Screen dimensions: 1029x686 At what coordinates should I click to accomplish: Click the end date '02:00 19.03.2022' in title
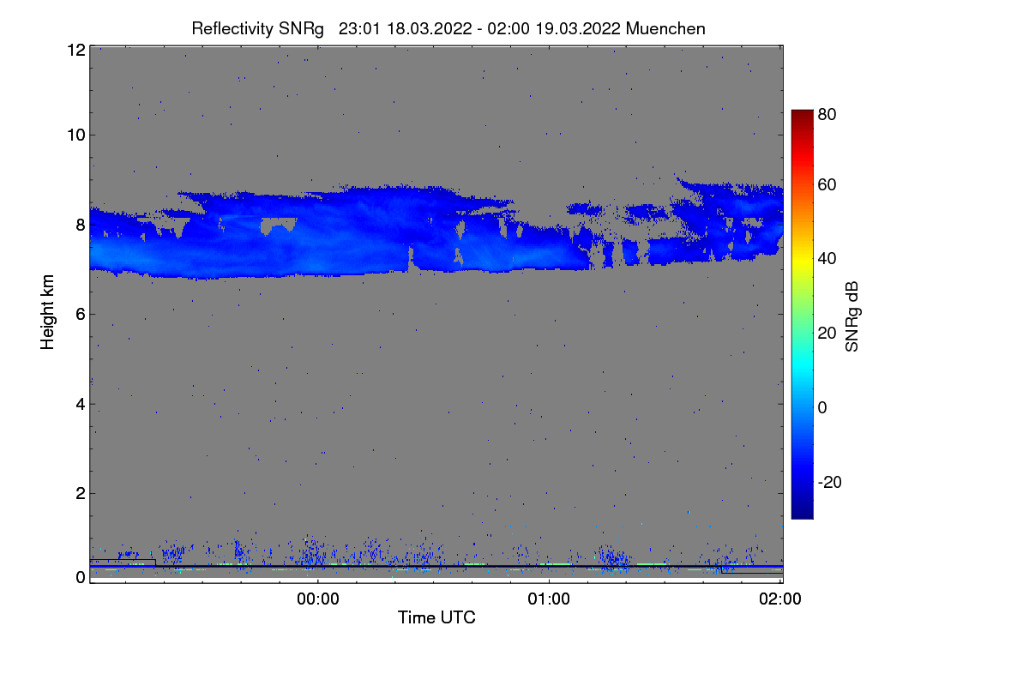pos(555,29)
